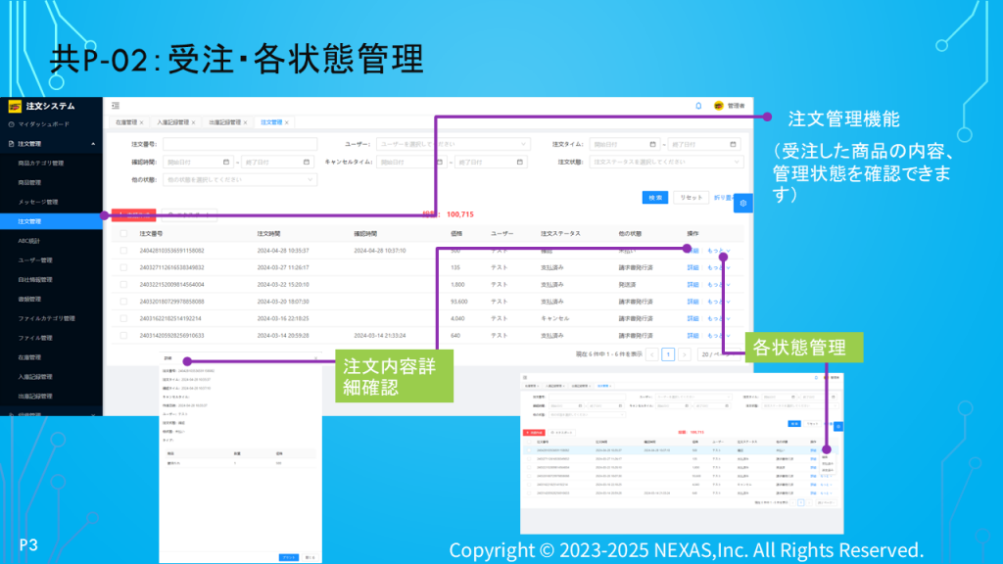Check the box for order 240314205928256910633
1003x564 pixels.
[123, 335]
